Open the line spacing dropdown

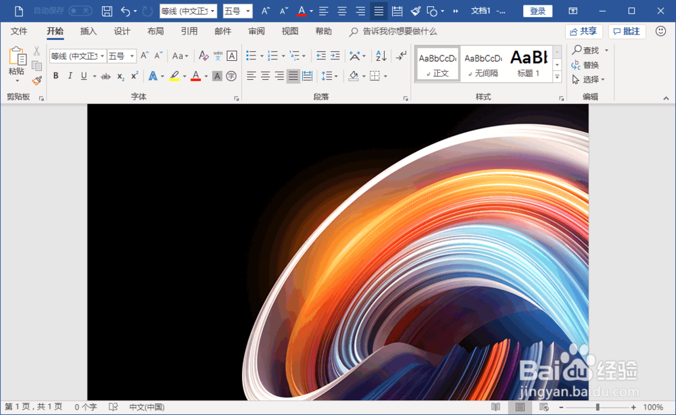pyautogui.click(x=330, y=76)
